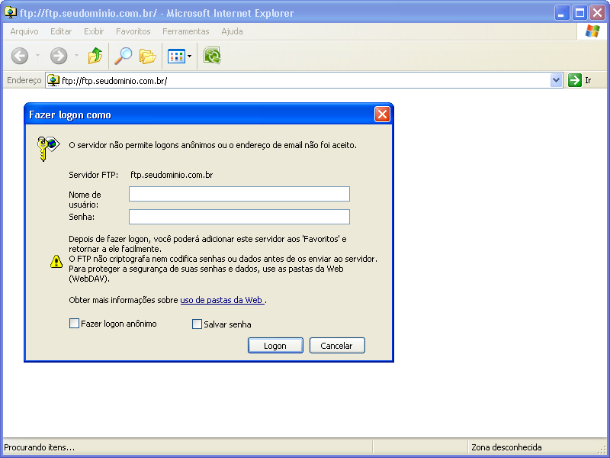Screen dimensions: 610x458
Task: Open the Views dropdown arrow
Action: (189, 56)
